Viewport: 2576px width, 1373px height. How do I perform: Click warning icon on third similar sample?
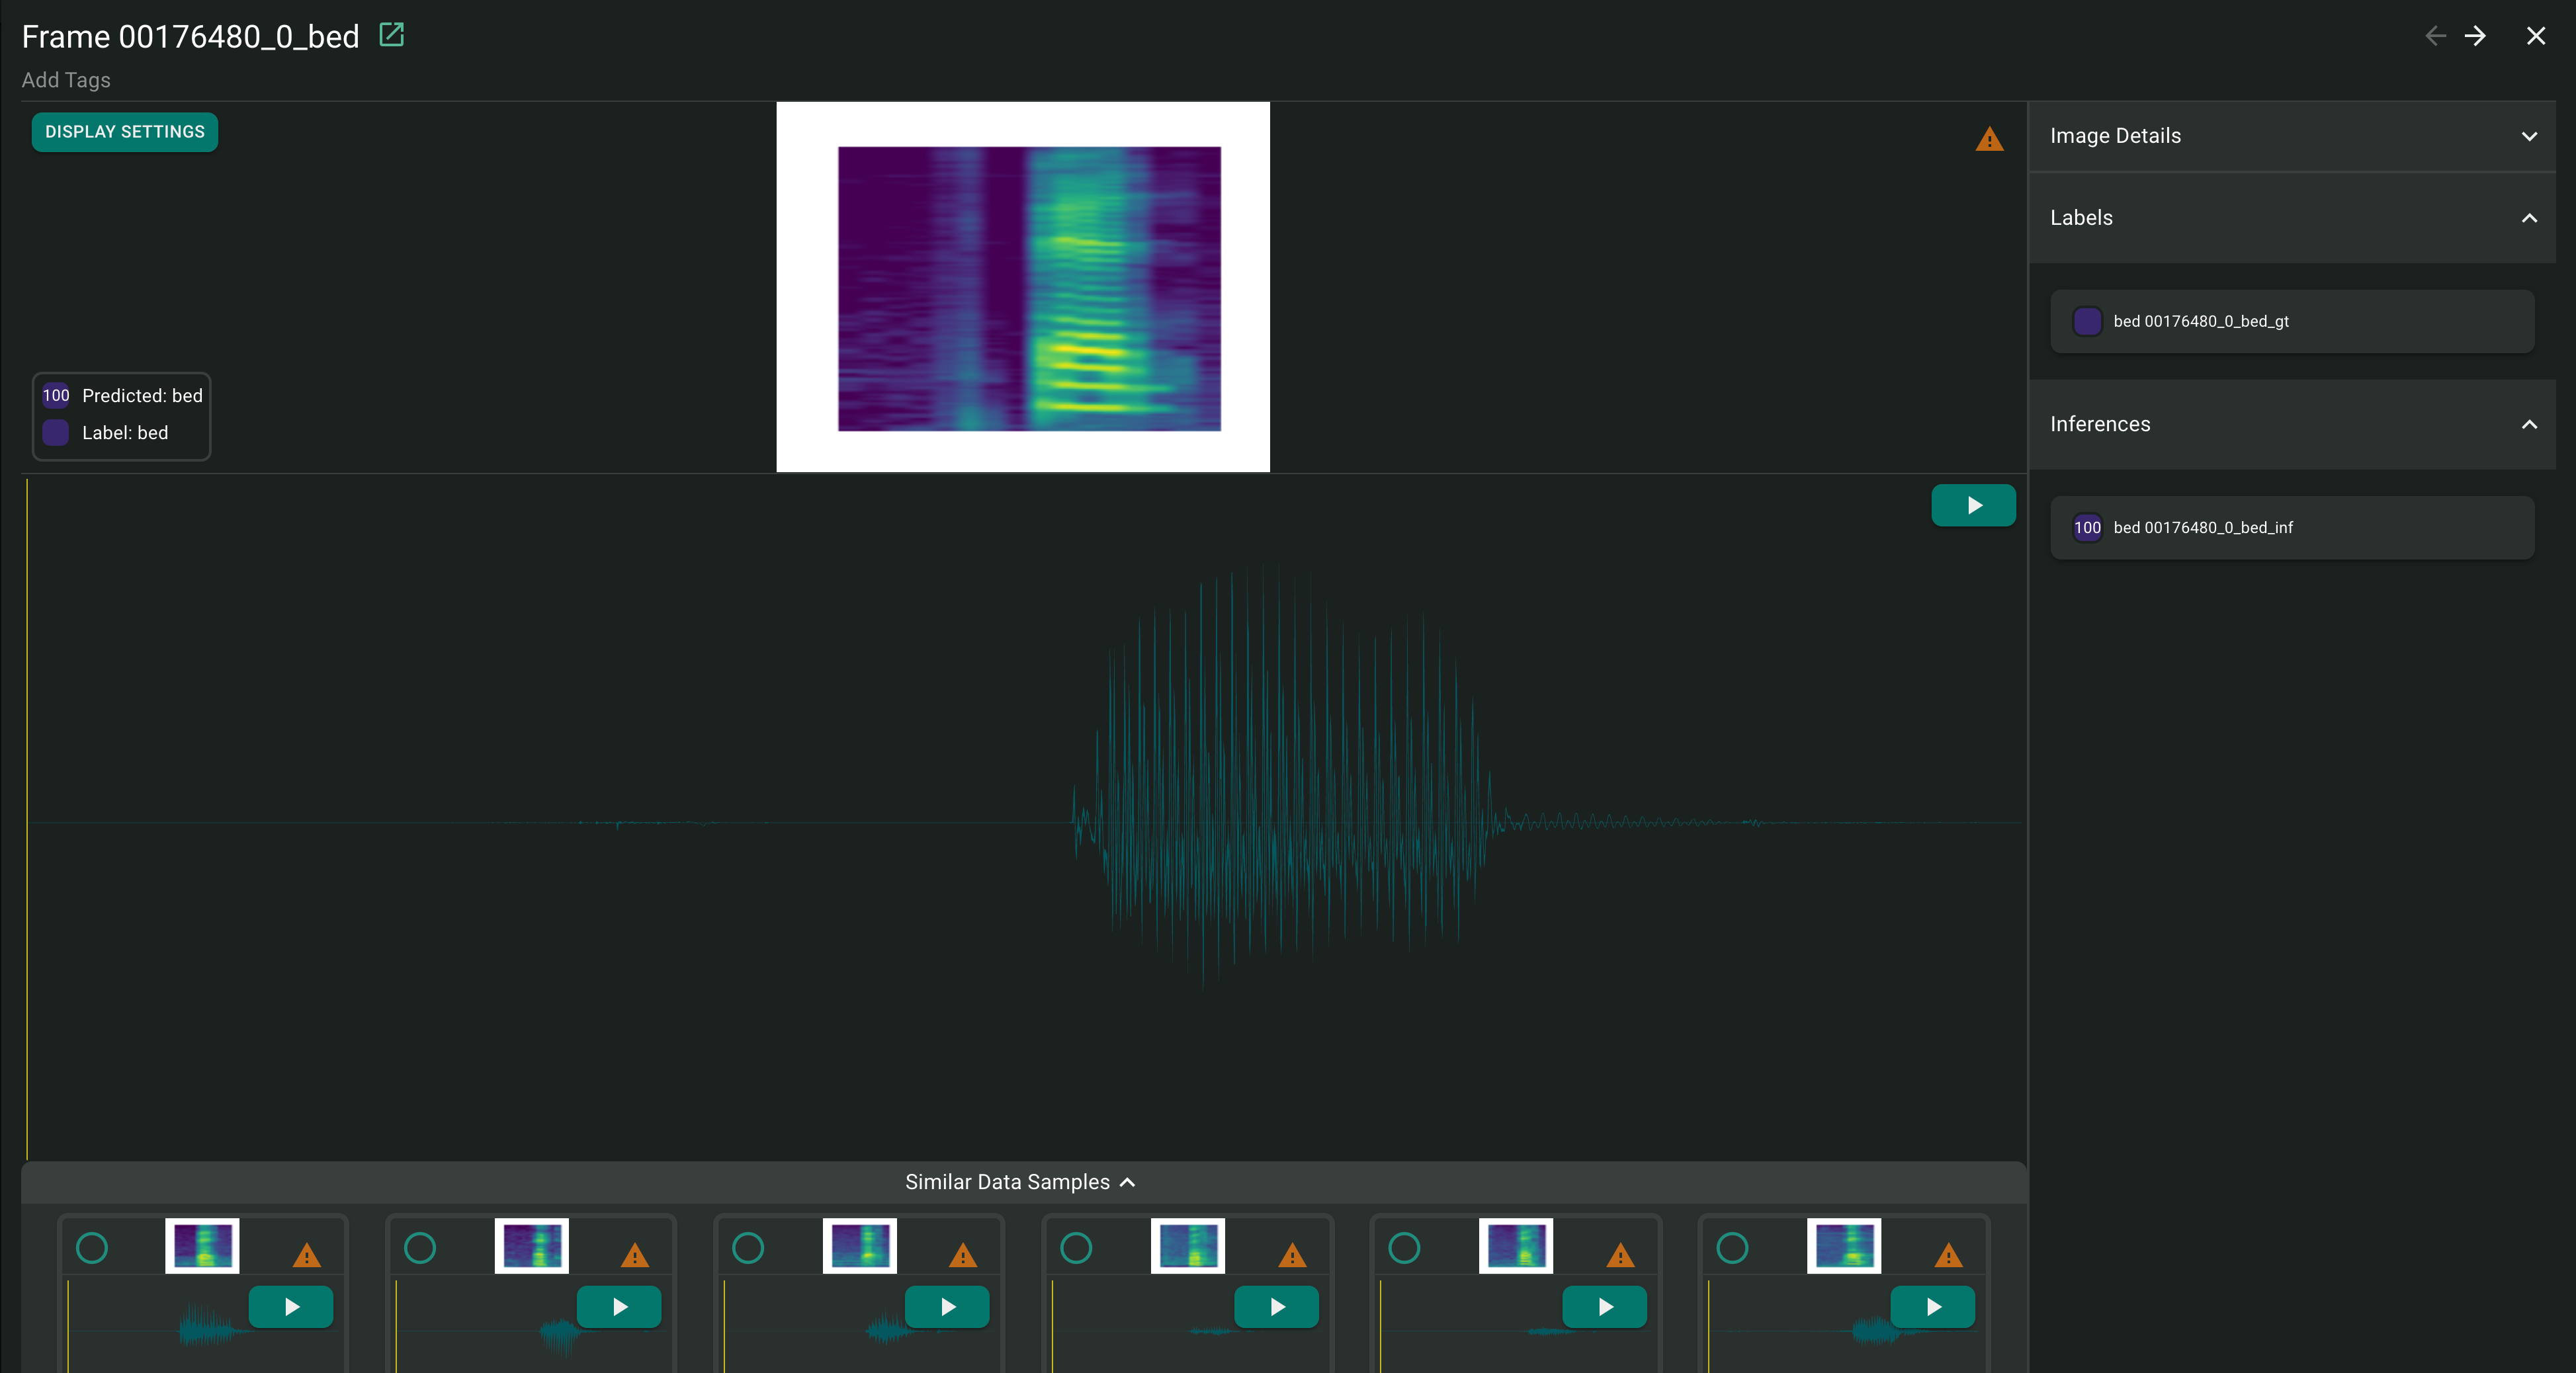(962, 1255)
